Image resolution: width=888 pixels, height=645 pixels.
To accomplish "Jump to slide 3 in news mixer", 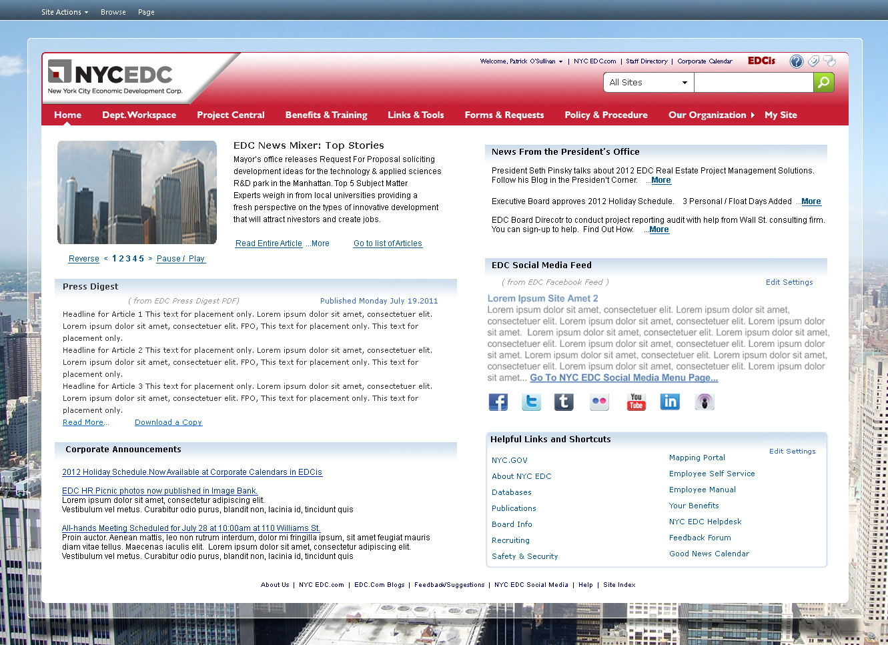I will pyautogui.click(x=129, y=259).
